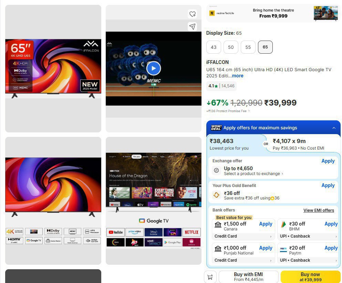Apply the ₹20 off Paytm offer
Screen dimensions: 342x283
coord(331,248)
